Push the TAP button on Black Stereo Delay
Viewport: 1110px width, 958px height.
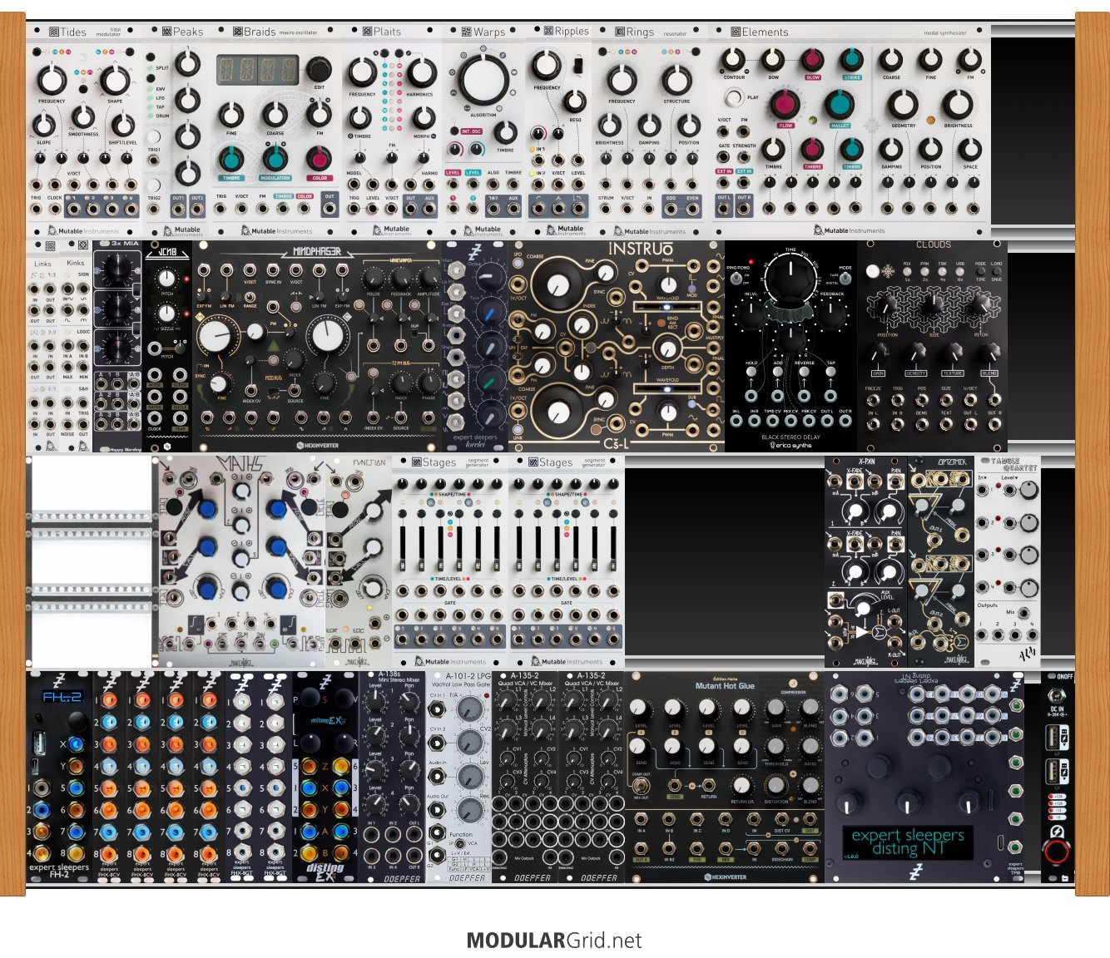coord(831,373)
